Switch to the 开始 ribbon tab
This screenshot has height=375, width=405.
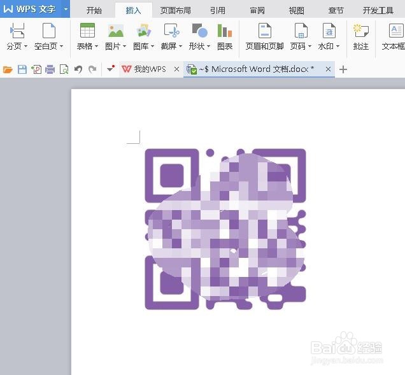pos(94,10)
